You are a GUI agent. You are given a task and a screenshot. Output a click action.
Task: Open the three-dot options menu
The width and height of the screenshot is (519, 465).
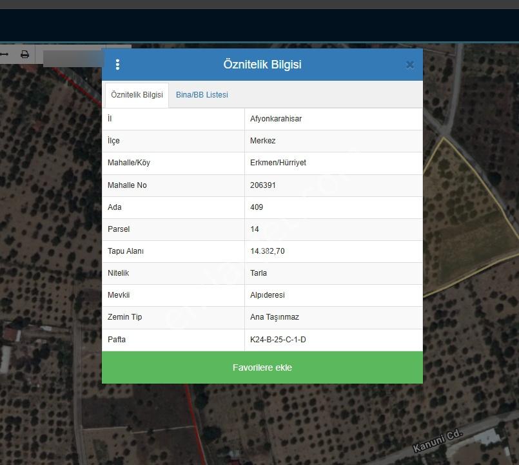pyautogui.click(x=117, y=65)
